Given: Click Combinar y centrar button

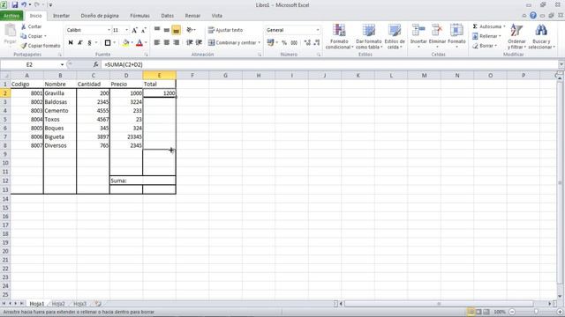Looking at the screenshot, I should pyautogui.click(x=232, y=42).
